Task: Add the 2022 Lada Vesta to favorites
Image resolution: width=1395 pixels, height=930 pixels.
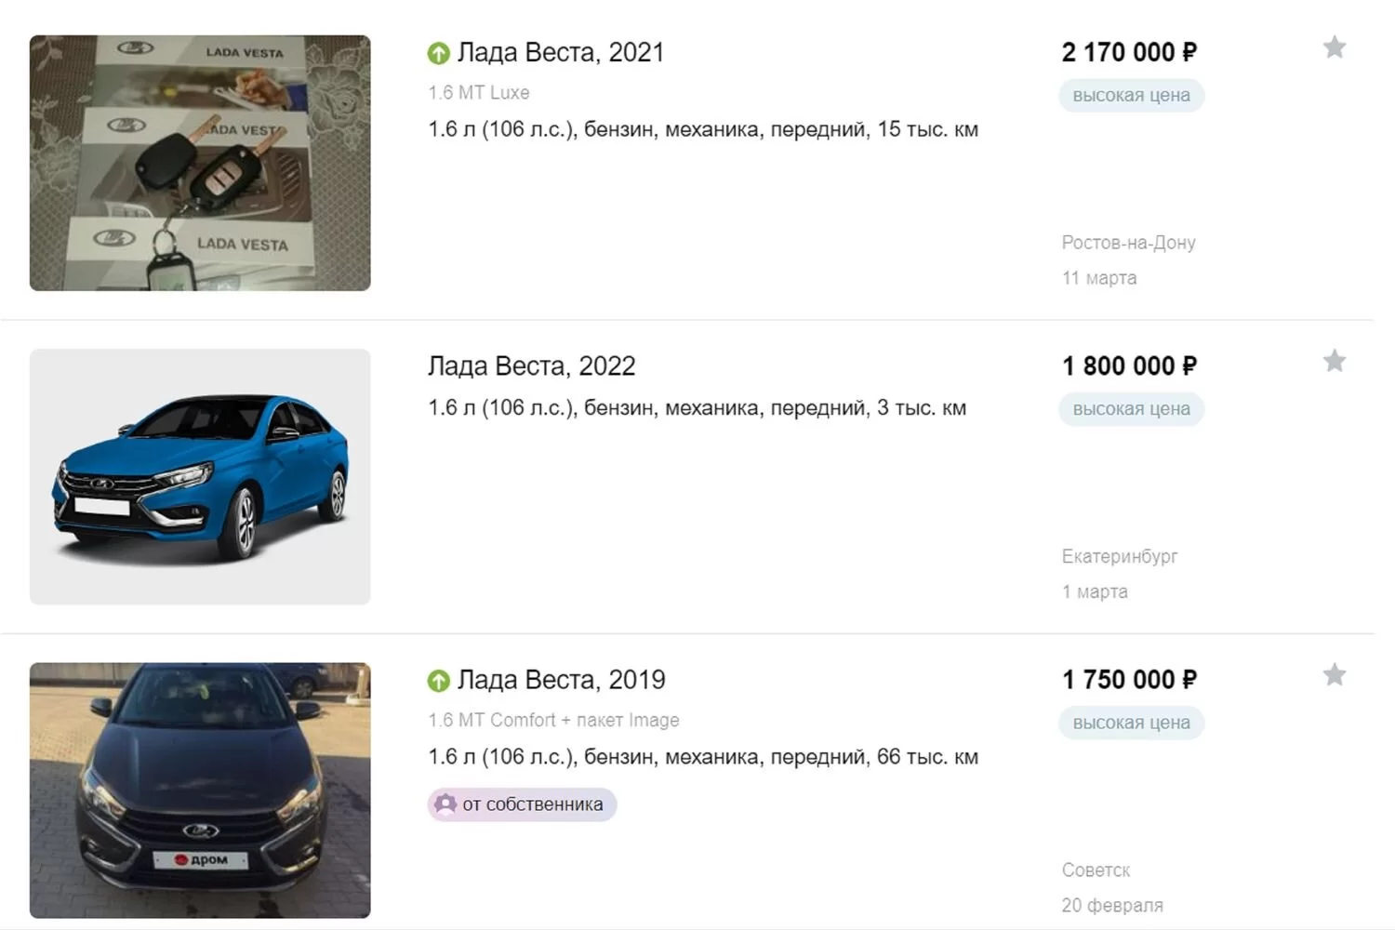Action: click(1335, 361)
